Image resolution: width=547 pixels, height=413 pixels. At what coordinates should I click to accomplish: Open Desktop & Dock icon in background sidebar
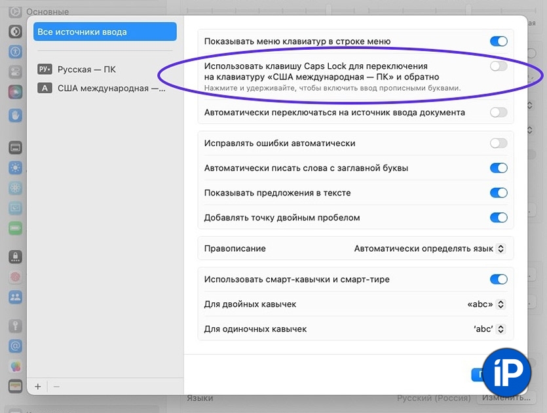15,147
